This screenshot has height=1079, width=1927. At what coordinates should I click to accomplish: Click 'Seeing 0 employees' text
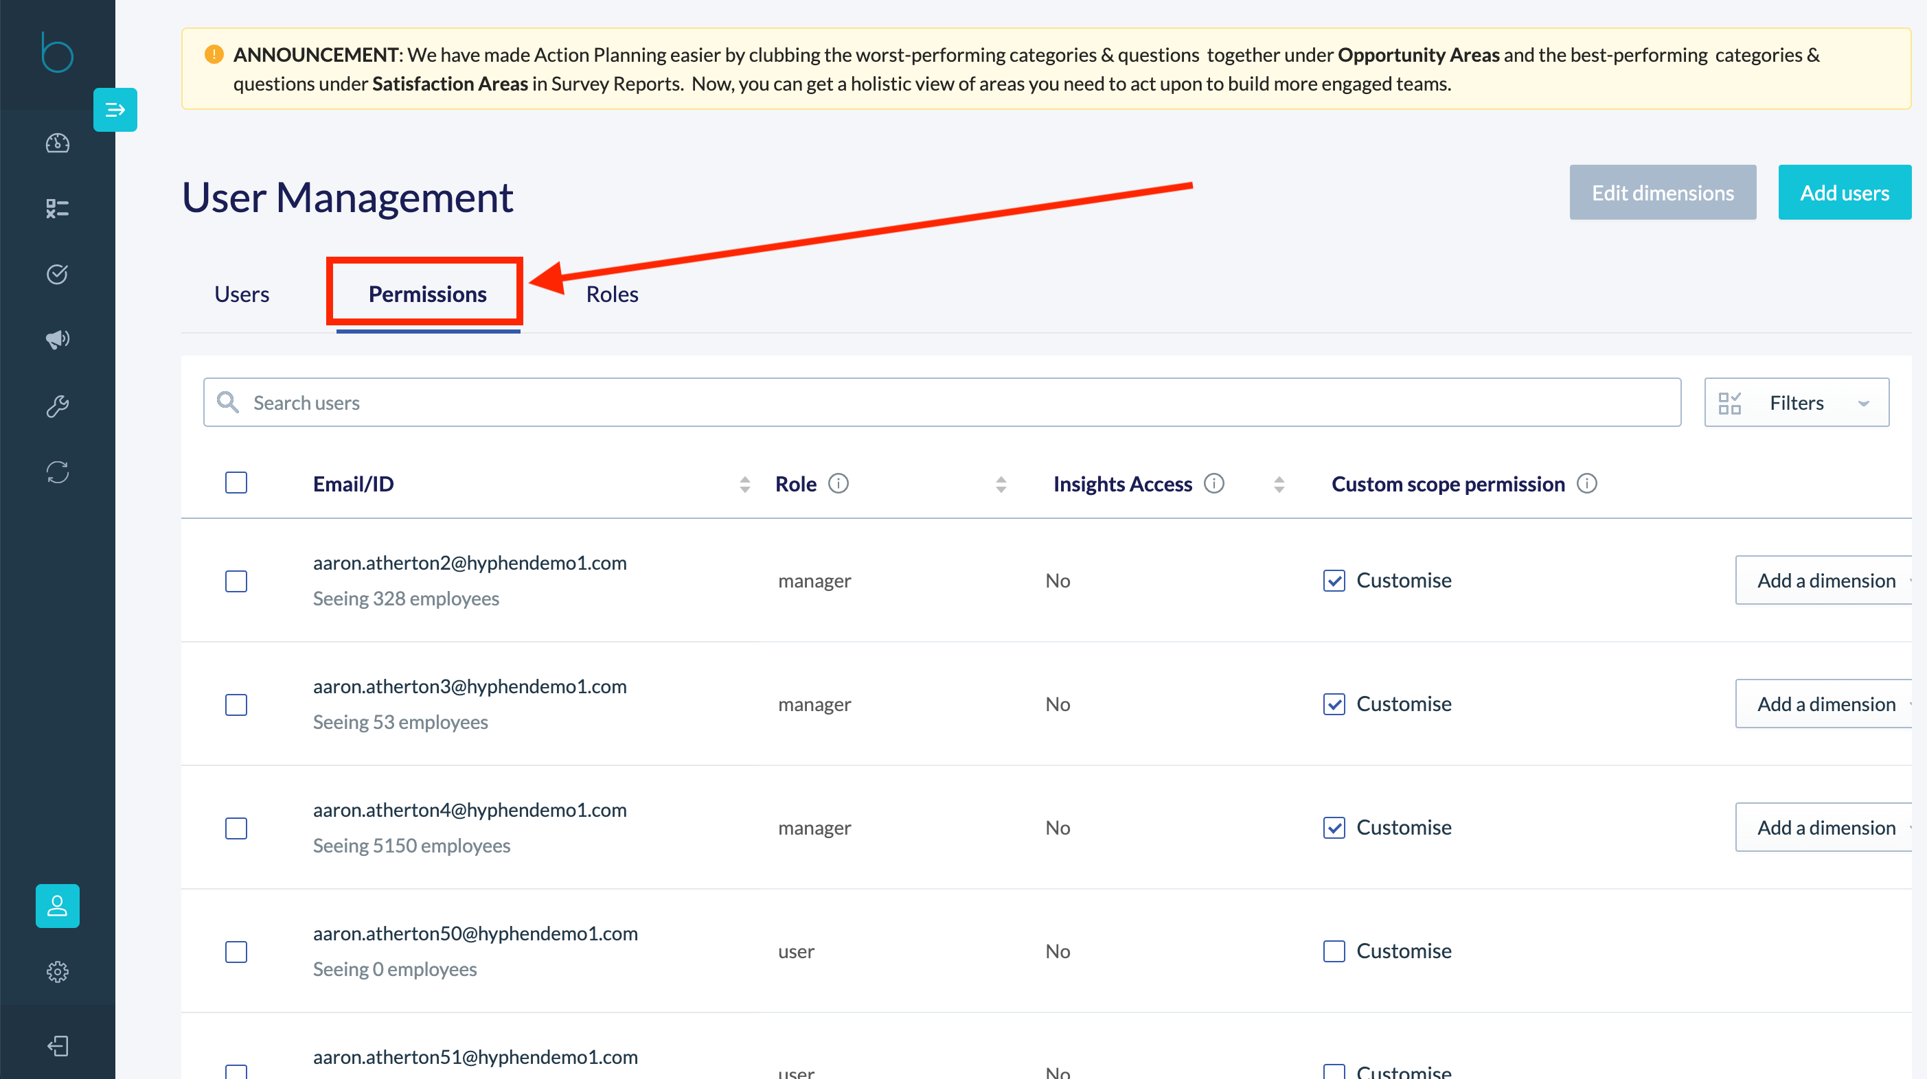(394, 968)
